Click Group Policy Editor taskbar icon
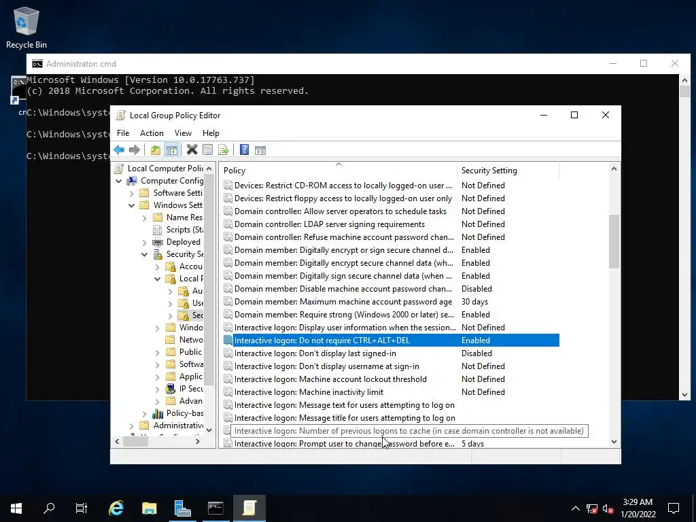 click(249, 508)
